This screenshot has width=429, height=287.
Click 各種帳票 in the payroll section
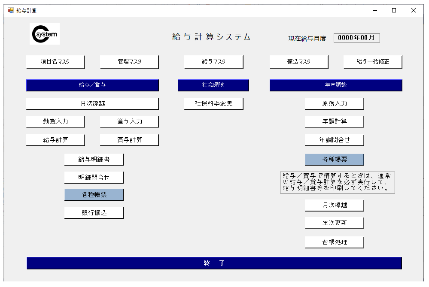click(94, 194)
